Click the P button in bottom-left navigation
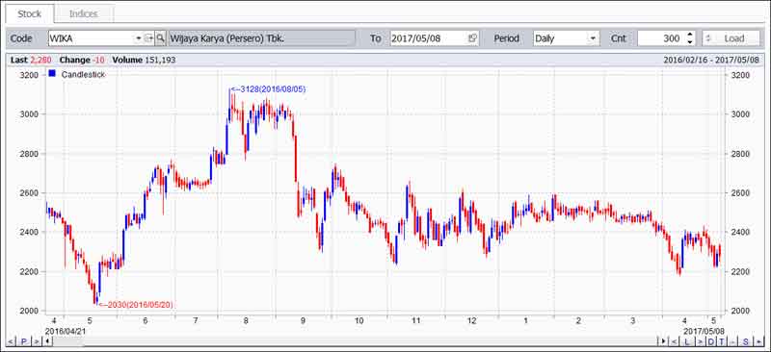 pos(23,341)
